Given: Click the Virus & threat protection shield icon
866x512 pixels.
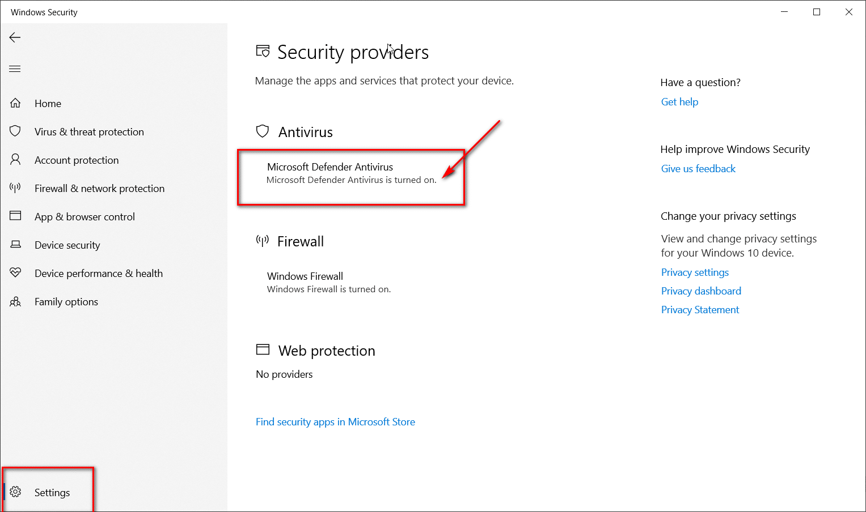Looking at the screenshot, I should click(x=15, y=131).
